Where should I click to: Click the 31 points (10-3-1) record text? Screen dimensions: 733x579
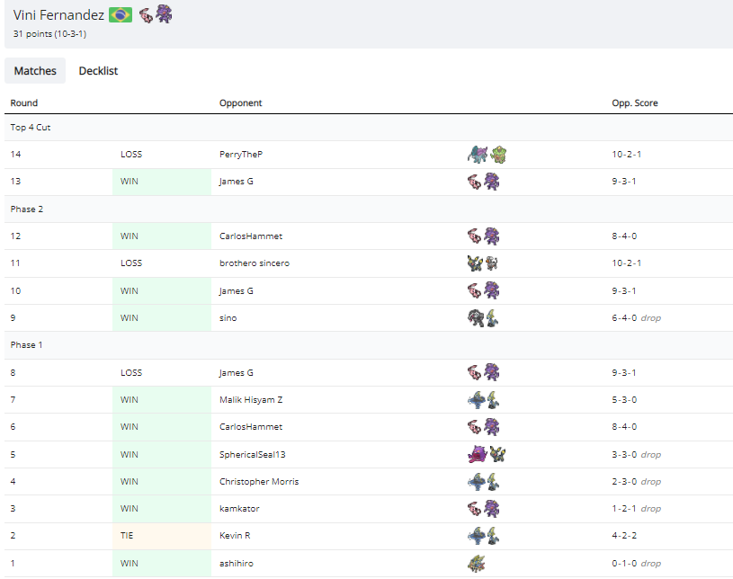(49, 33)
